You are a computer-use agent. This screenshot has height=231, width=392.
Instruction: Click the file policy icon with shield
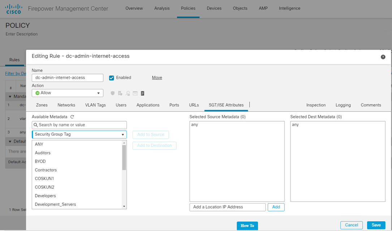click(x=120, y=93)
